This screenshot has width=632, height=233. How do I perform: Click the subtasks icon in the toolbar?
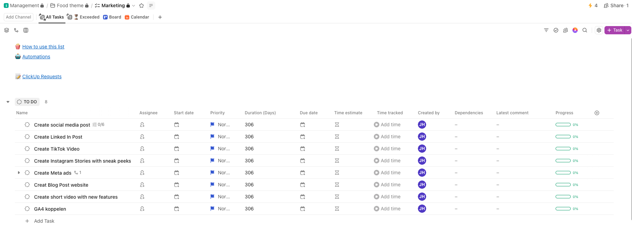pos(16,30)
